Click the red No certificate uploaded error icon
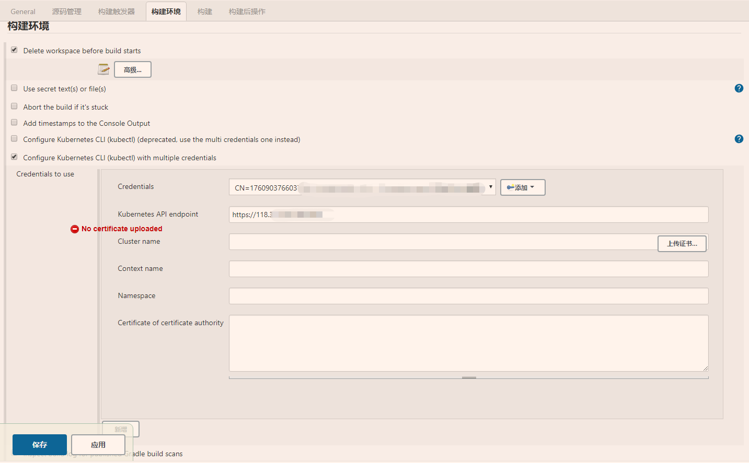The image size is (749, 463). pyautogui.click(x=74, y=229)
